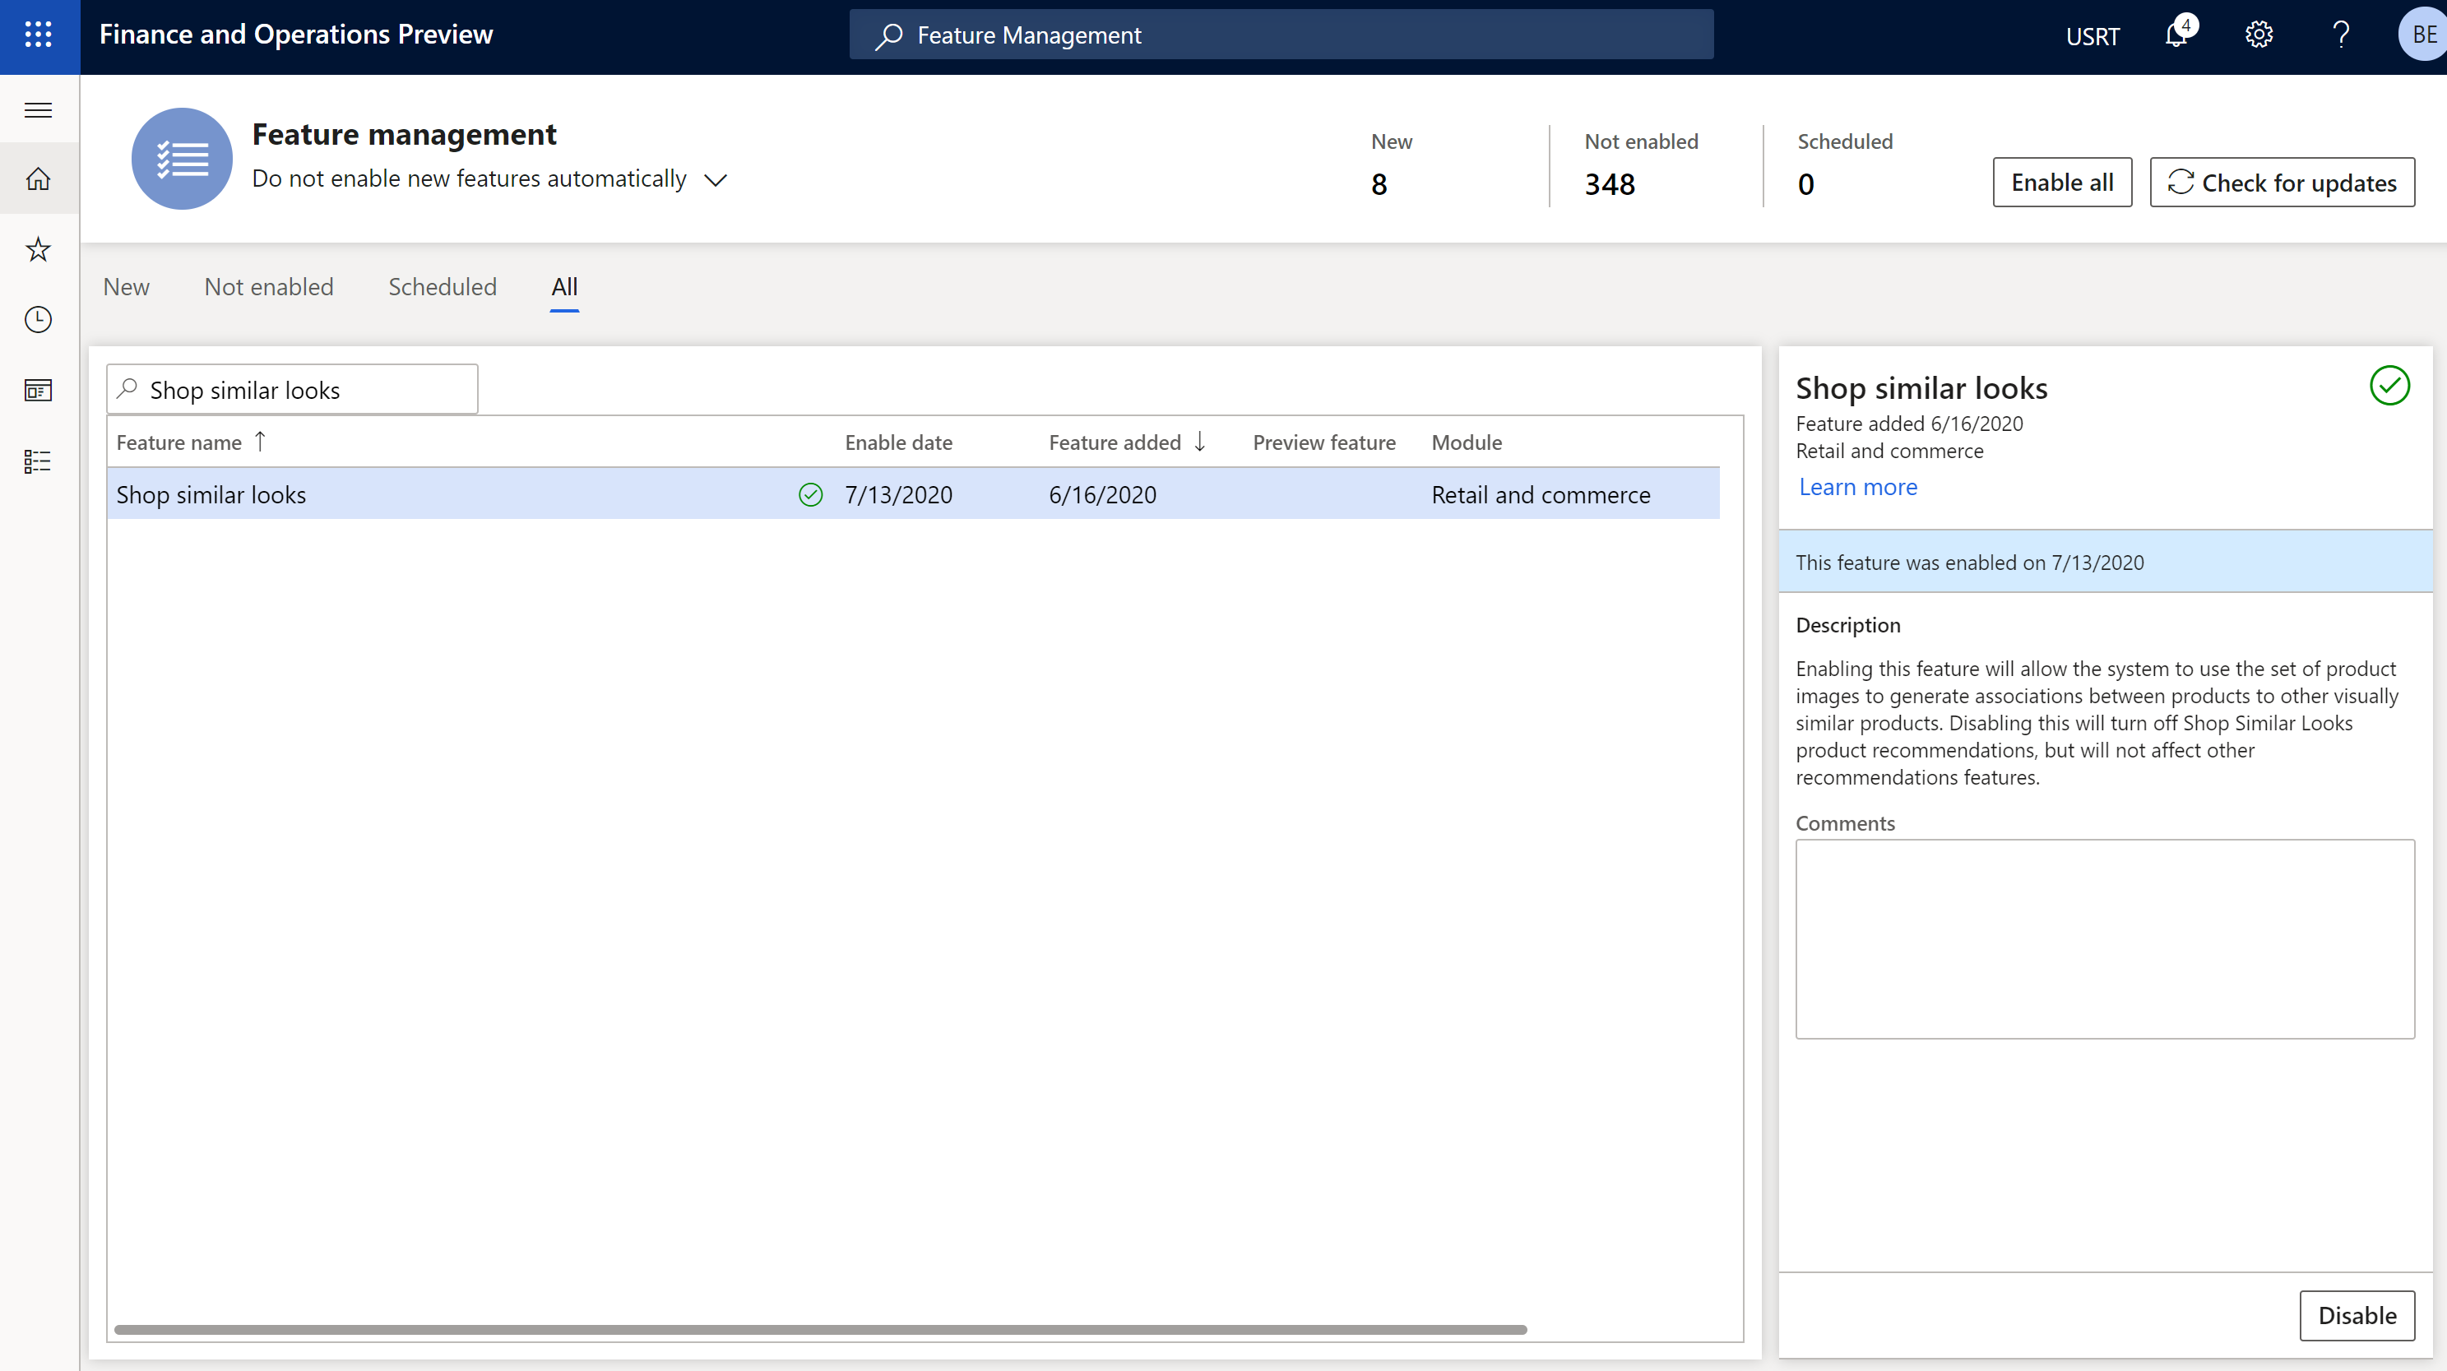
Task: Click the navigation hamburger menu icon
Action: point(40,108)
